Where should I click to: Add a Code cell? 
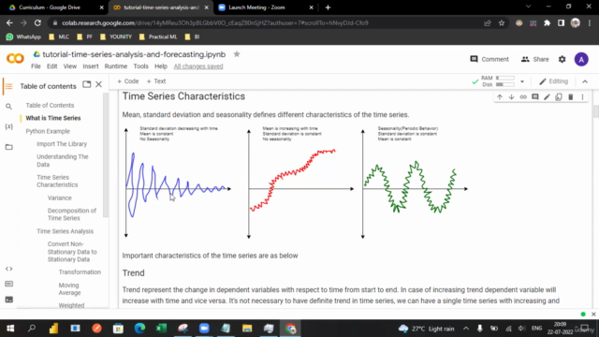pos(128,81)
